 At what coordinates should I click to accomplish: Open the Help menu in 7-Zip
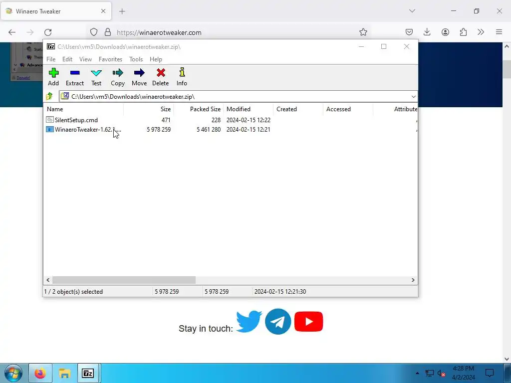tap(156, 59)
